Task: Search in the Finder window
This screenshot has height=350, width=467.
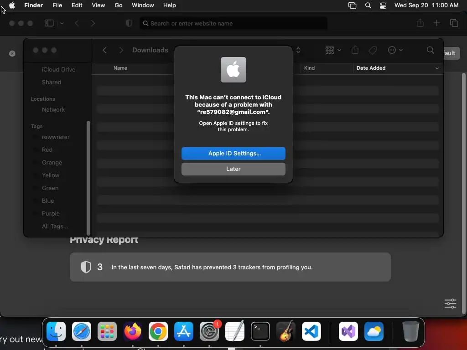Action: point(431,50)
